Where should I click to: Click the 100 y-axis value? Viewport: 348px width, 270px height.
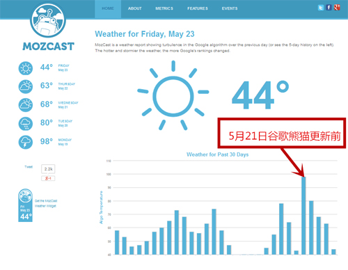click(109, 174)
